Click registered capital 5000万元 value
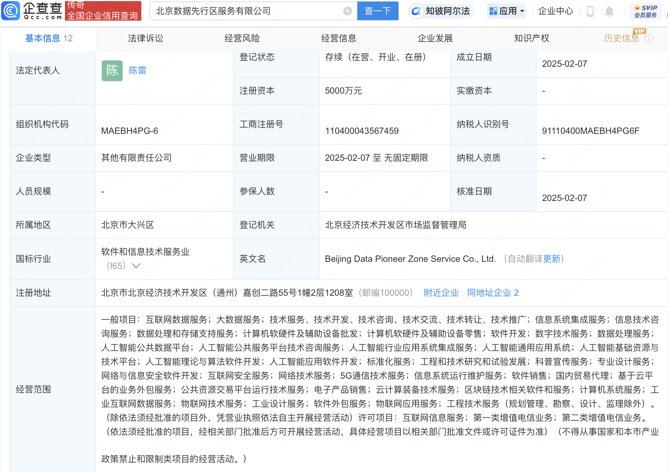 pos(343,91)
